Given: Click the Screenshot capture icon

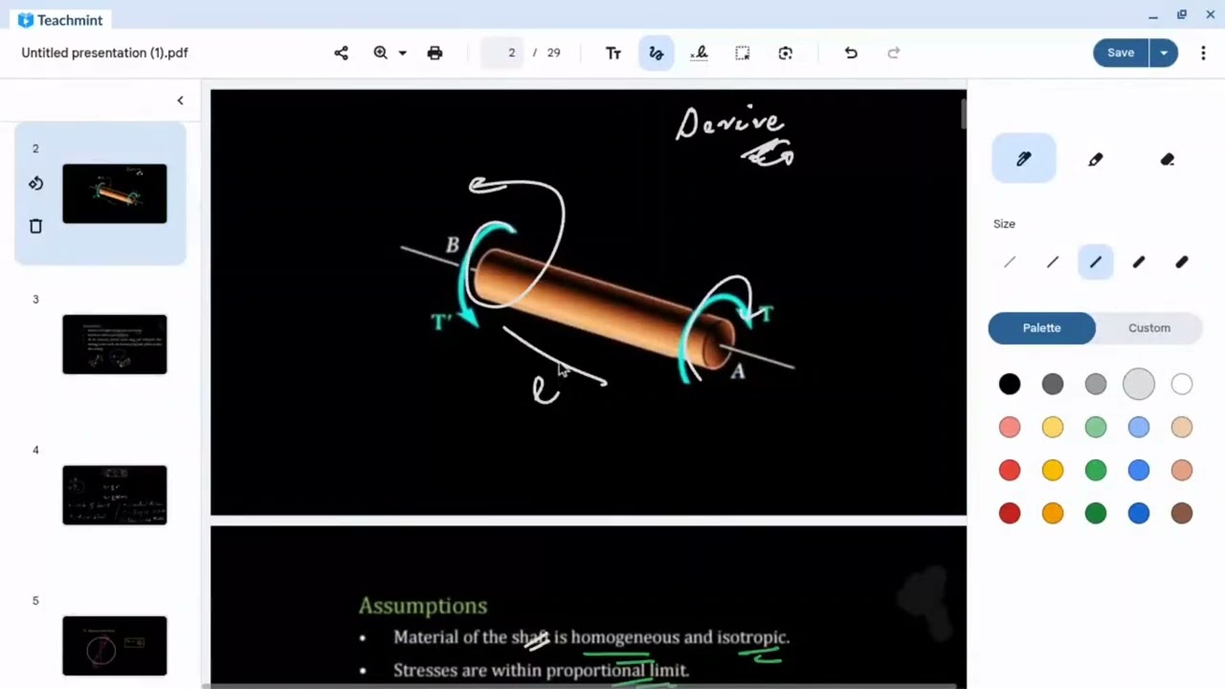Looking at the screenshot, I should pyautogui.click(x=785, y=53).
